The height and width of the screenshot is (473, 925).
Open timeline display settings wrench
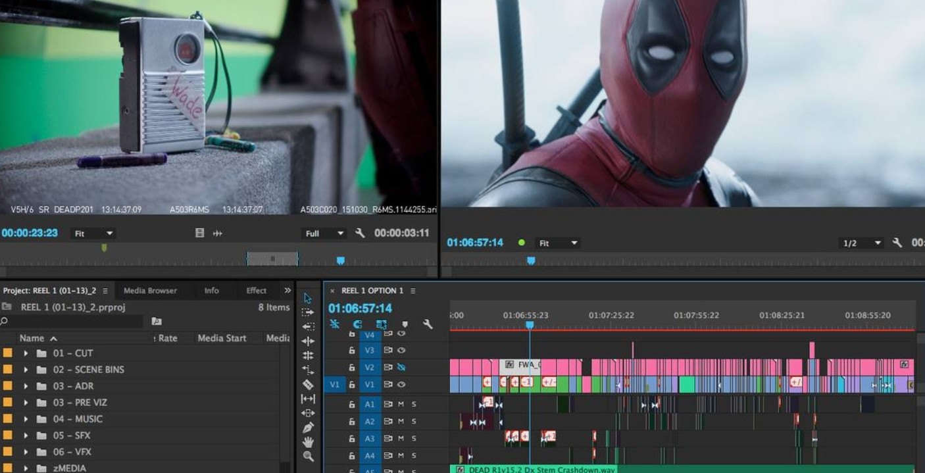pyautogui.click(x=428, y=324)
